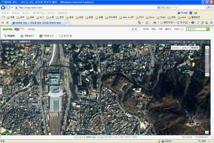Click the RSS feeds icon
The height and width of the screenshot is (143, 214).
coord(147,23)
